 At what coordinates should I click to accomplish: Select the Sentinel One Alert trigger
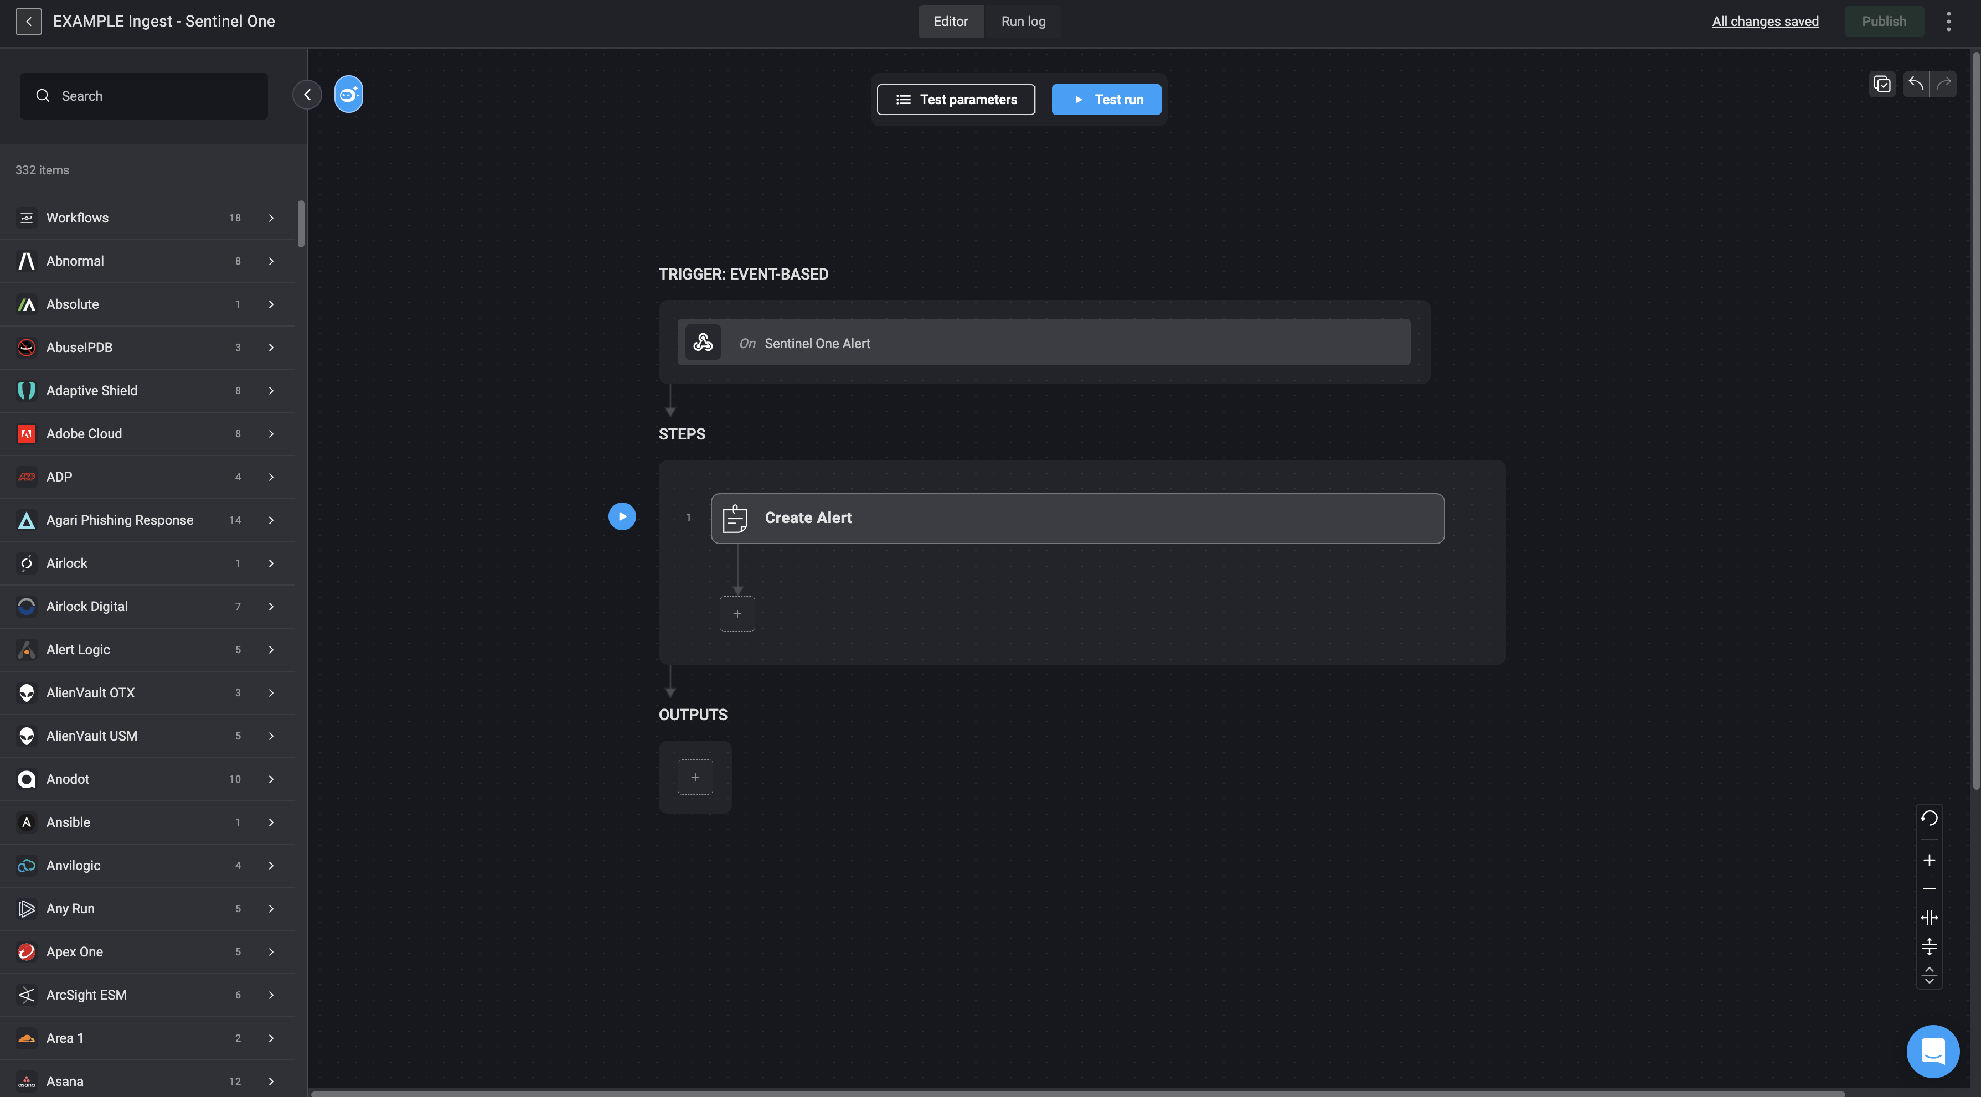pos(1044,342)
